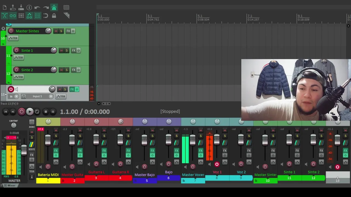Click the undo arrow icon

click(x=37, y=7)
